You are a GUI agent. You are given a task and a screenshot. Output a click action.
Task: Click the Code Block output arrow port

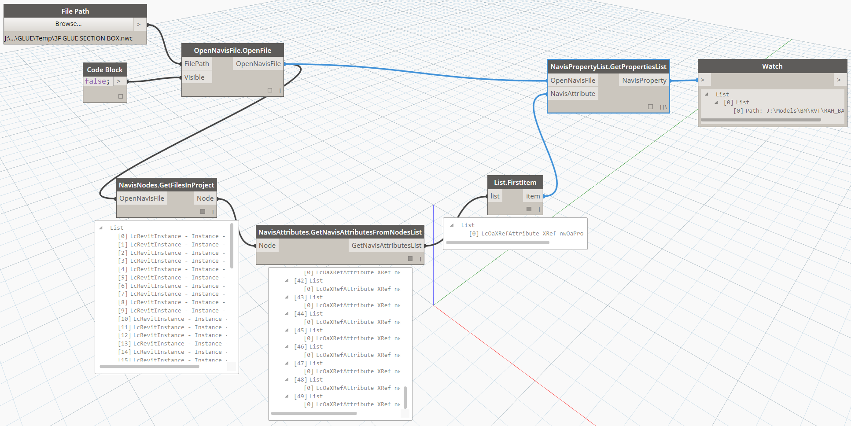coord(118,81)
